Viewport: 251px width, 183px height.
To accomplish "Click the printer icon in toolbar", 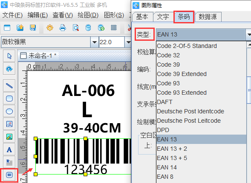I will pyautogui.click(x=63, y=28).
